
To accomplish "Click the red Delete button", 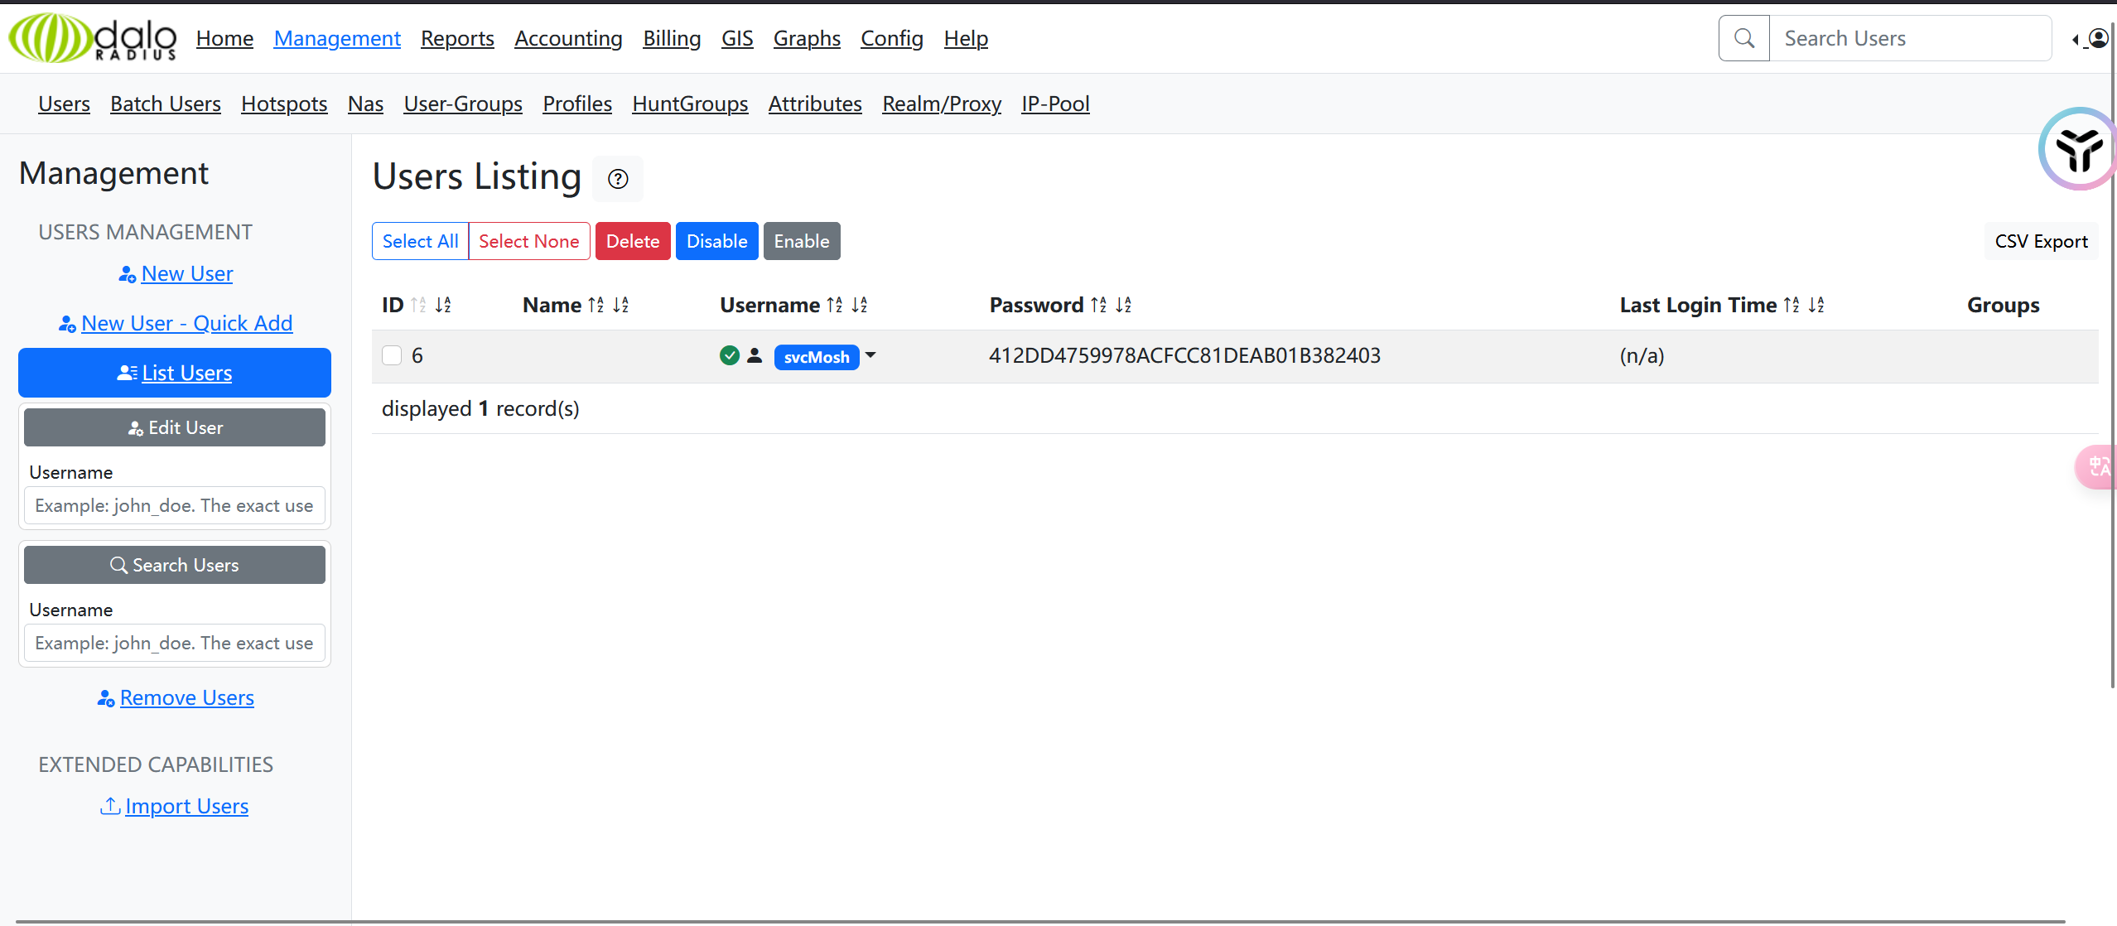I will point(633,241).
